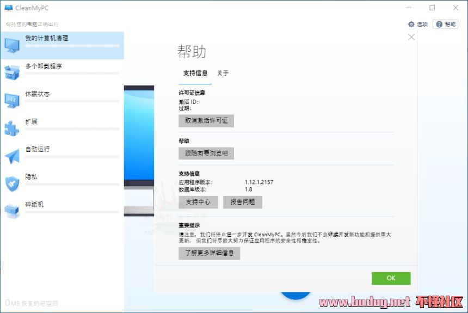Click 保持您的电脑正确运行 tagline
The image size is (468, 313).
32,24
